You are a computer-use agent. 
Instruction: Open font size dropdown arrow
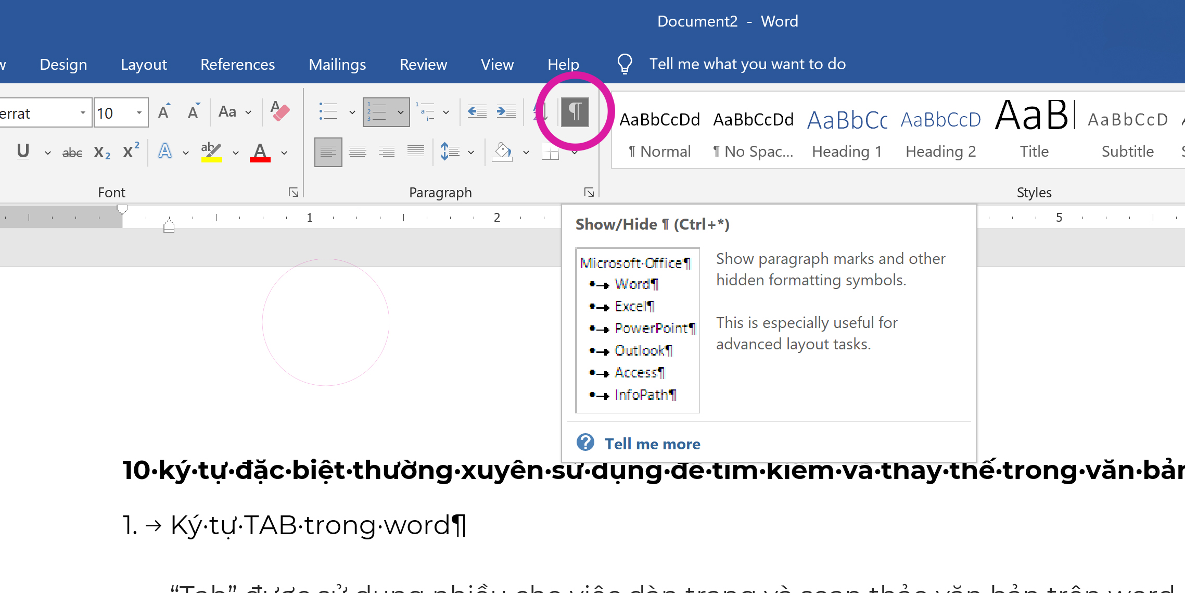coord(139,113)
